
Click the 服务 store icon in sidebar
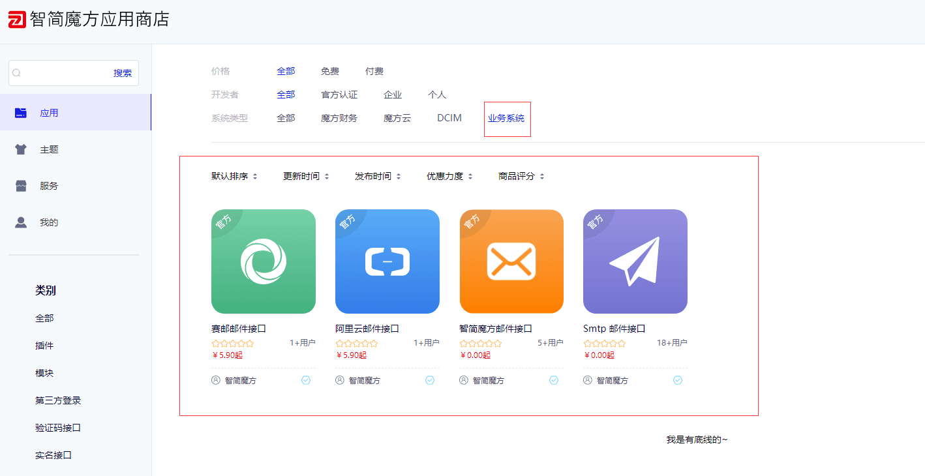(21, 186)
